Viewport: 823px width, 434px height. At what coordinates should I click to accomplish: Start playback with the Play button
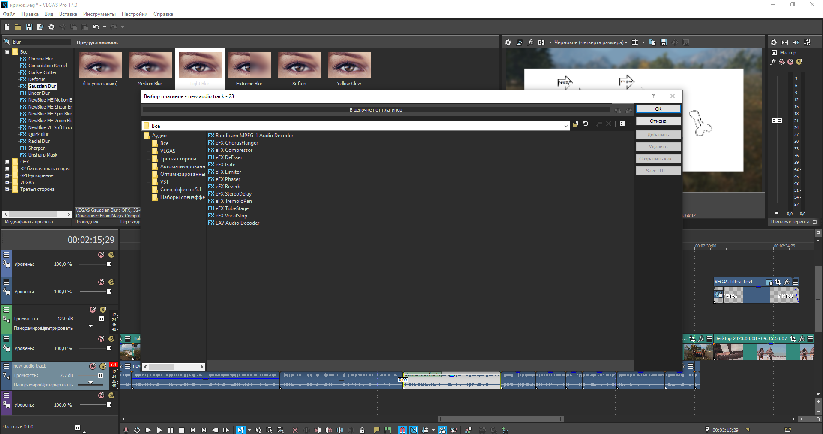click(159, 430)
